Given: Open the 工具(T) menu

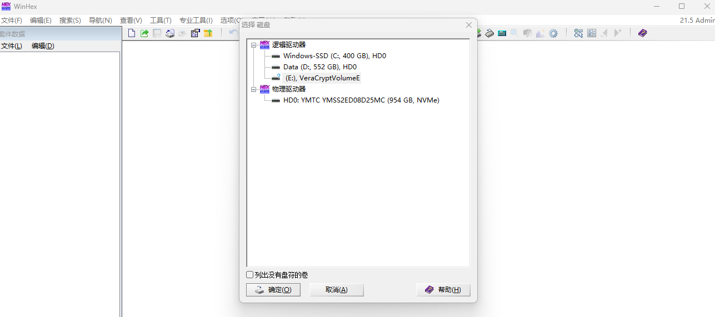Looking at the screenshot, I should tap(161, 20).
